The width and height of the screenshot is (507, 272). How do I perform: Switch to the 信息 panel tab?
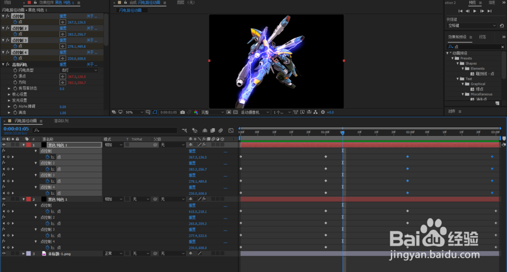pyautogui.click(x=492, y=3)
